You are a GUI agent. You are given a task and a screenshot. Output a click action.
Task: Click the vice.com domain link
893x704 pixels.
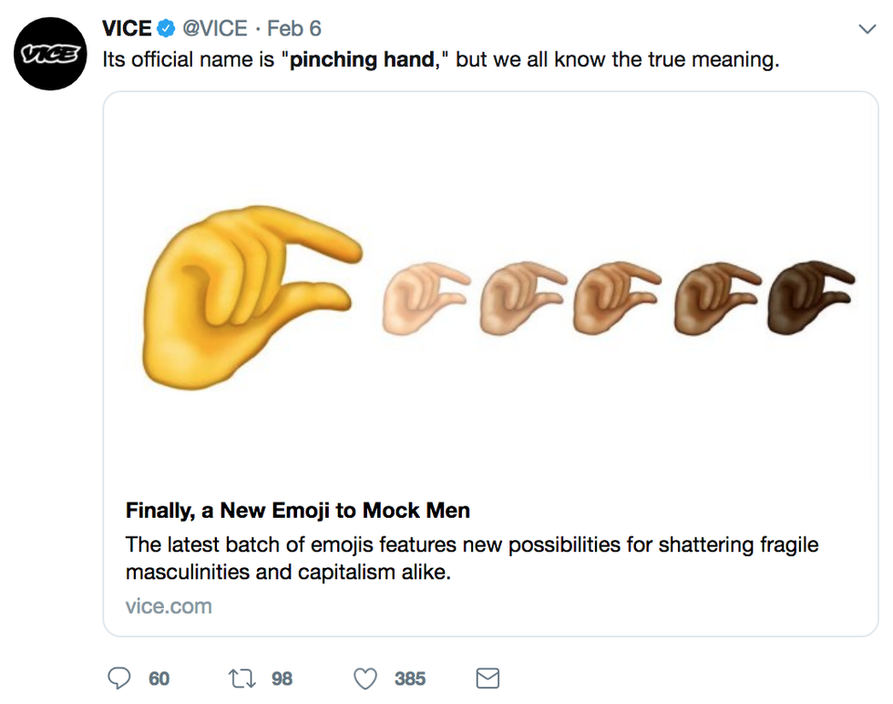click(169, 606)
